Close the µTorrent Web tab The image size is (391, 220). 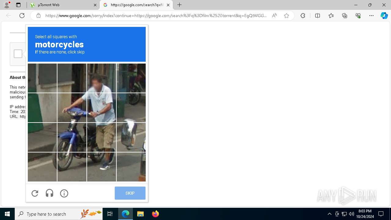[95, 5]
